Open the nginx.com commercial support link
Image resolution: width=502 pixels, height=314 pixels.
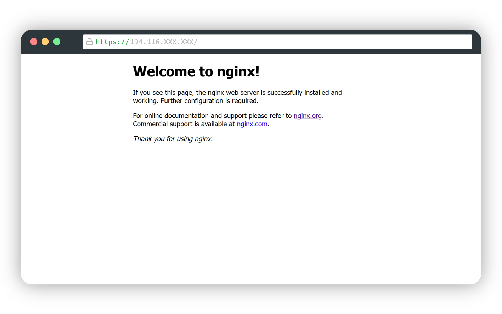pyautogui.click(x=252, y=124)
